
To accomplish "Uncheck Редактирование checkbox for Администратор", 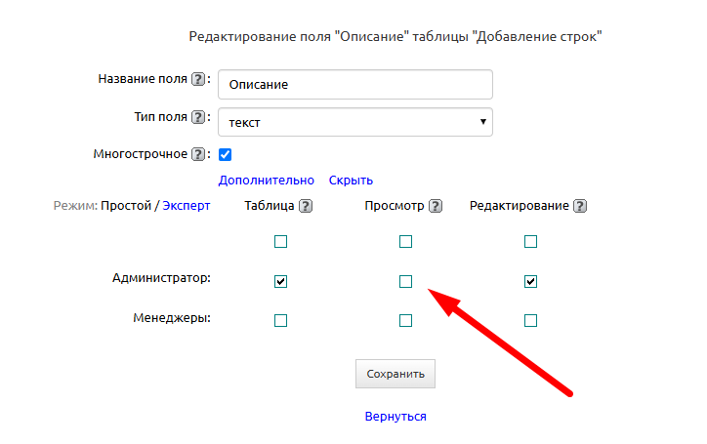I will [531, 281].
